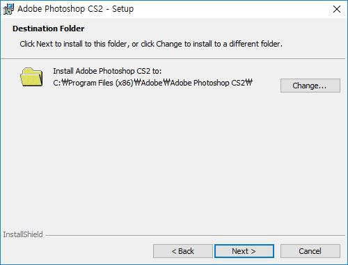Image resolution: width=348 pixels, height=265 pixels.
Task: Click the "Program Files (x86)" path segment
Action: tap(101, 83)
